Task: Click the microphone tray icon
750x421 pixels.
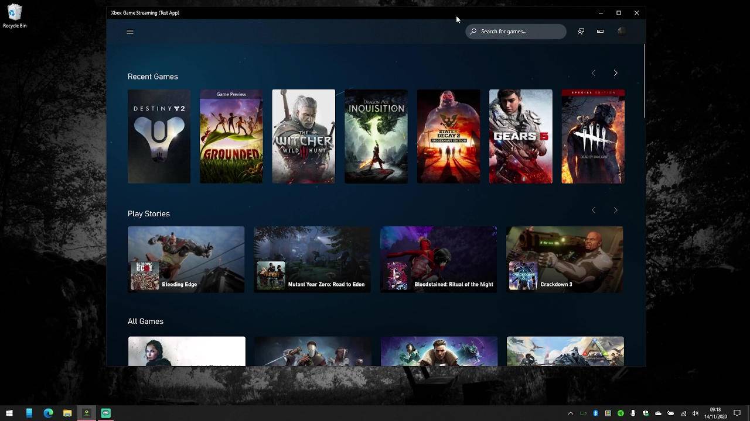Action: pyautogui.click(x=633, y=413)
